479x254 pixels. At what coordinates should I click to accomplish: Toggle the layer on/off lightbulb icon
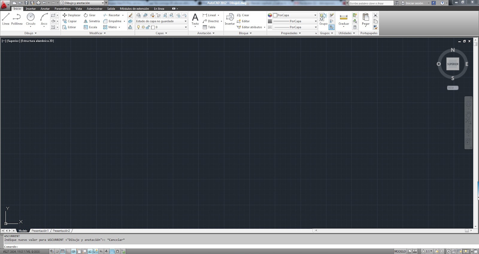(x=138, y=27)
